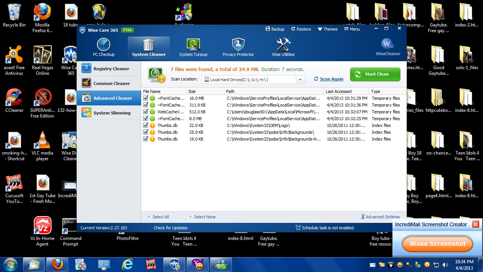483x272 pixels.
Task: Open Yahoo Messenger taskbar icon
Action: [198, 264]
